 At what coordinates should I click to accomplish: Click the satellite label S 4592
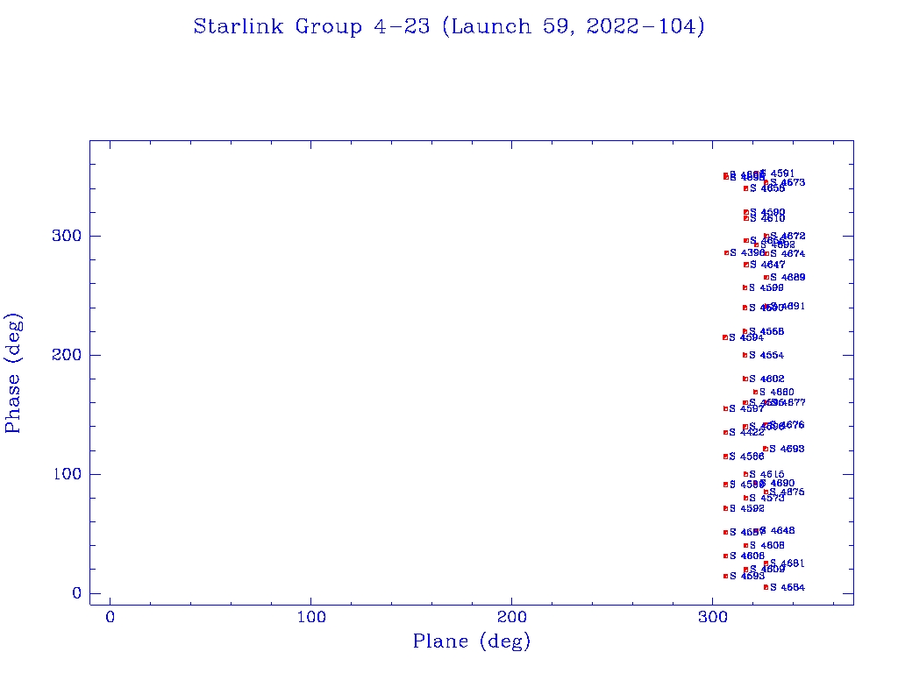pyautogui.click(x=747, y=508)
